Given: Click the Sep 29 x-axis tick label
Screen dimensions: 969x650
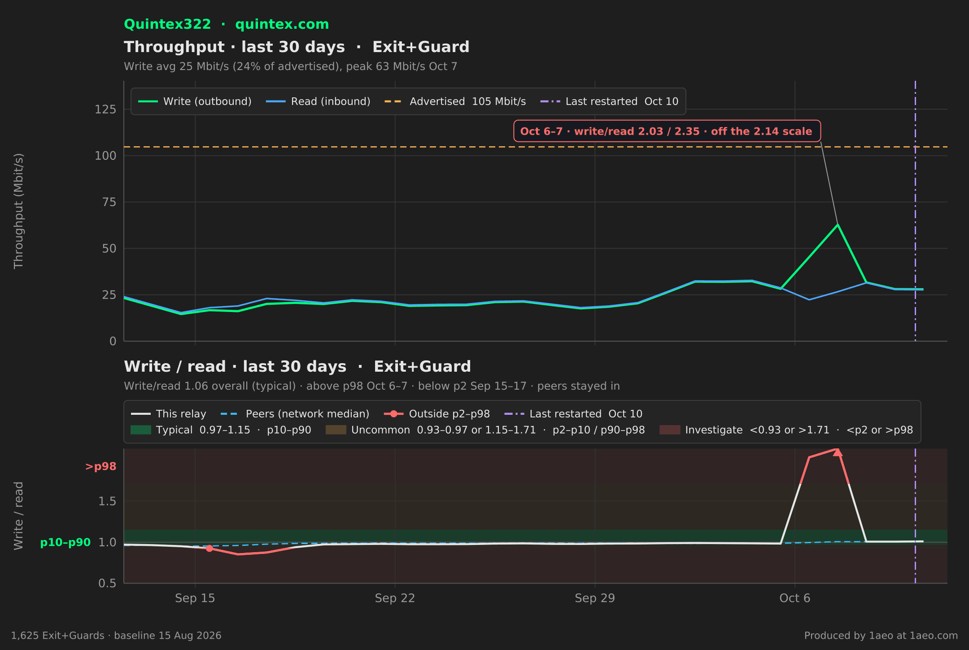Looking at the screenshot, I should (x=595, y=598).
